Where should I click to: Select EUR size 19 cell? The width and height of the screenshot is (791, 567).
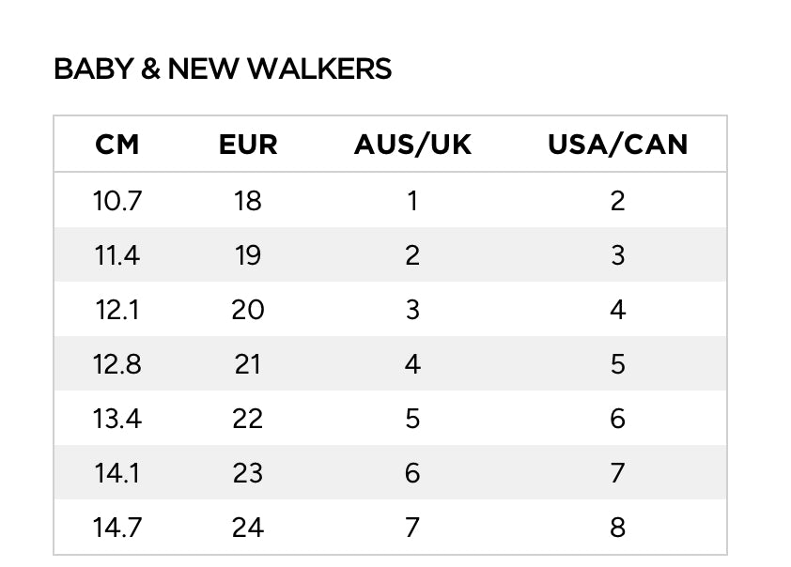(x=248, y=254)
